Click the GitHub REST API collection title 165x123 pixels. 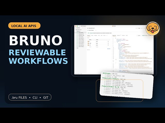[x=92, y=28]
